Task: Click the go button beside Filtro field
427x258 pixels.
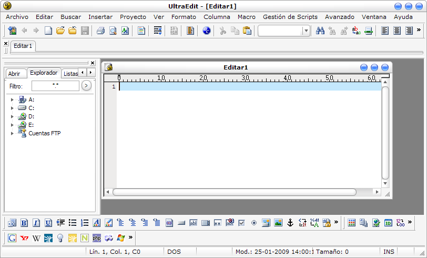Action: point(86,85)
